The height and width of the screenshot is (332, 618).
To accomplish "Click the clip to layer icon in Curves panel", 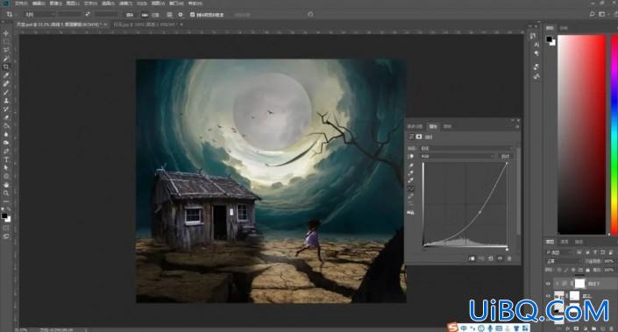I will tap(472, 258).
